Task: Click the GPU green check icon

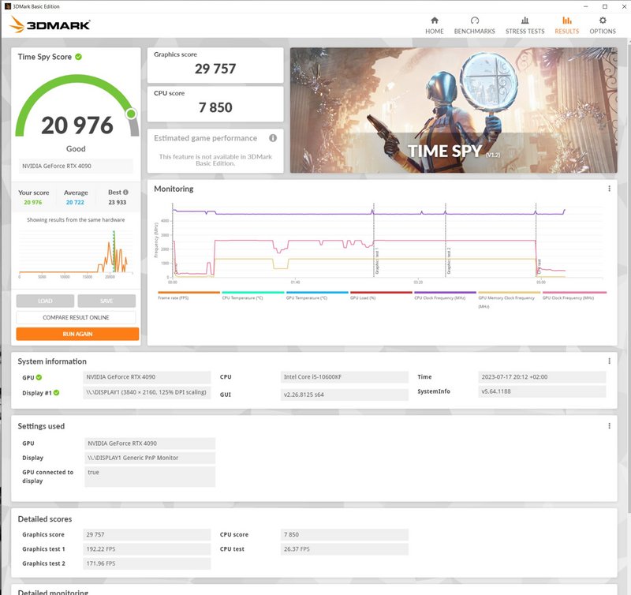Action: click(x=39, y=378)
